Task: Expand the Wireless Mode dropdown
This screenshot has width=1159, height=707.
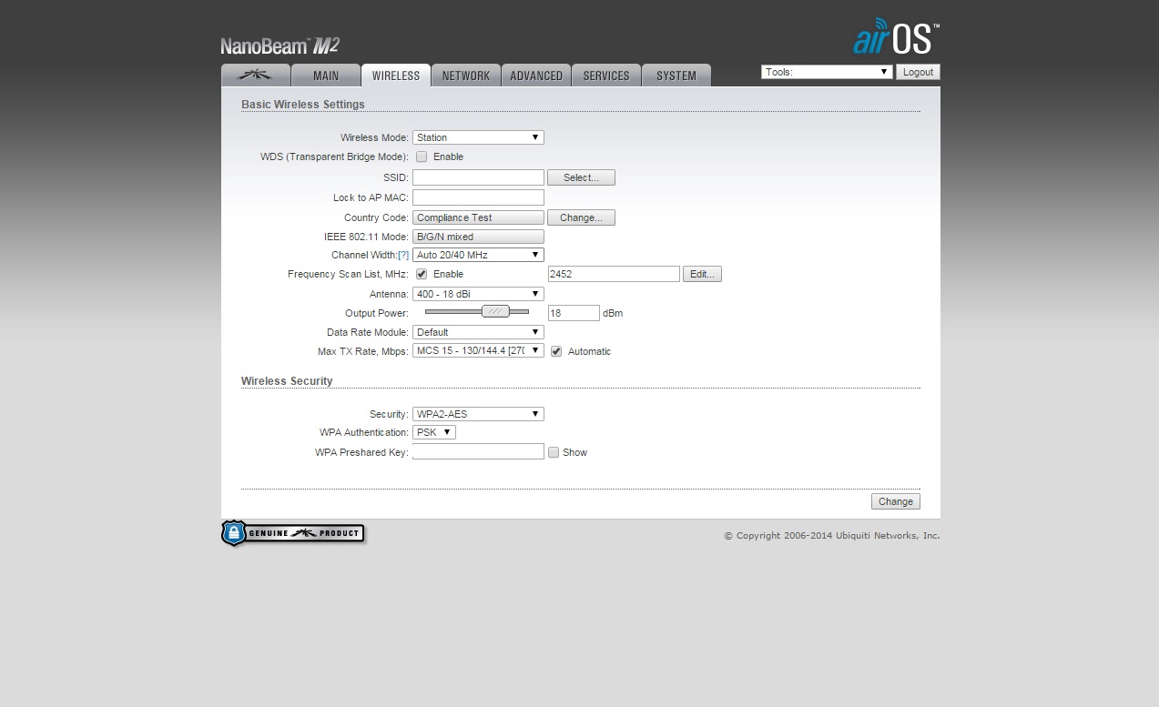Action: [x=478, y=137]
